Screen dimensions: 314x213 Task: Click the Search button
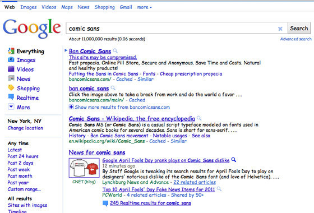tap(299, 28)
